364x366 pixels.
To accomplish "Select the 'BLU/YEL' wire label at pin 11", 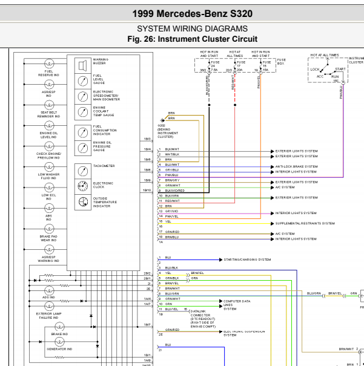I will pos(171,309).
